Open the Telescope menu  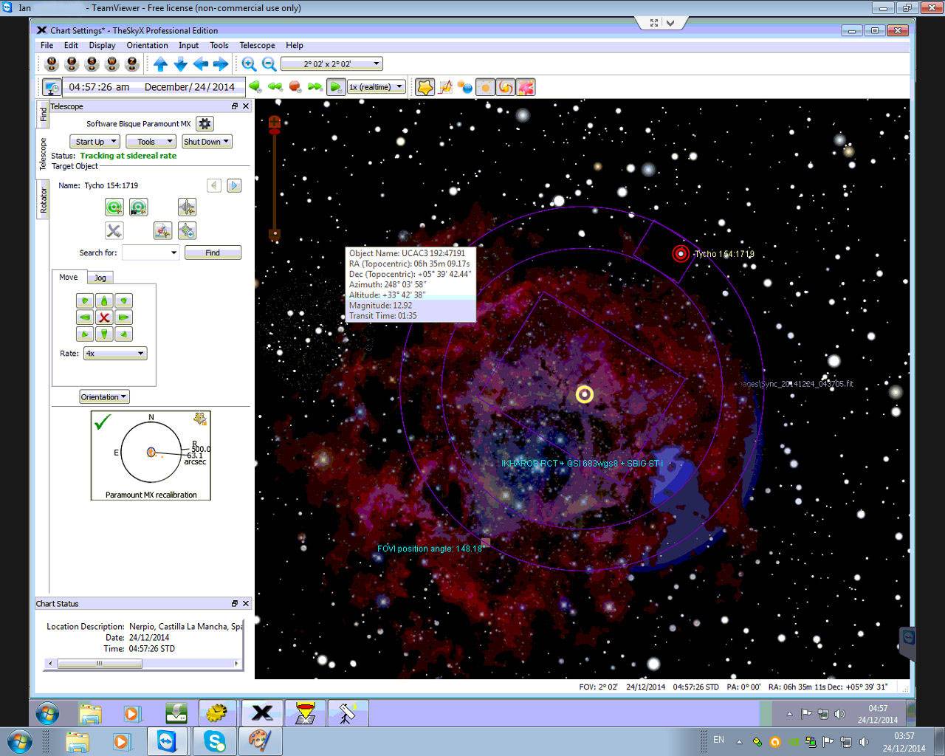click(257, 45)
